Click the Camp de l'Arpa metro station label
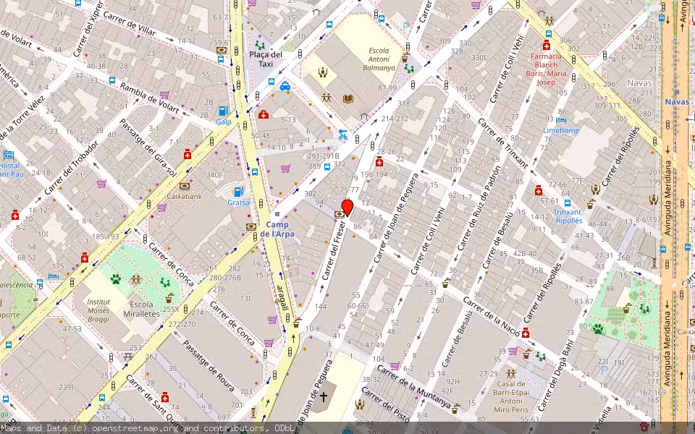The width and height of the screenshot is (695, 434). 277,229
